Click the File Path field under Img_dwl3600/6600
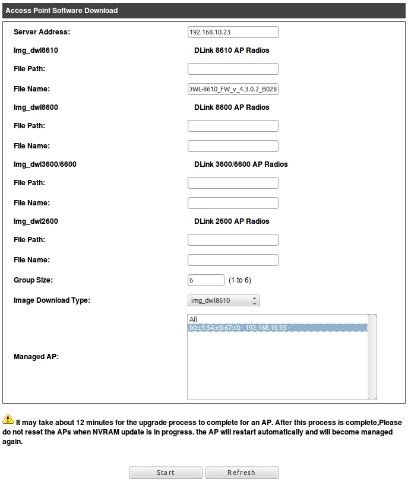408x482 pixels. tap(233, 183)
